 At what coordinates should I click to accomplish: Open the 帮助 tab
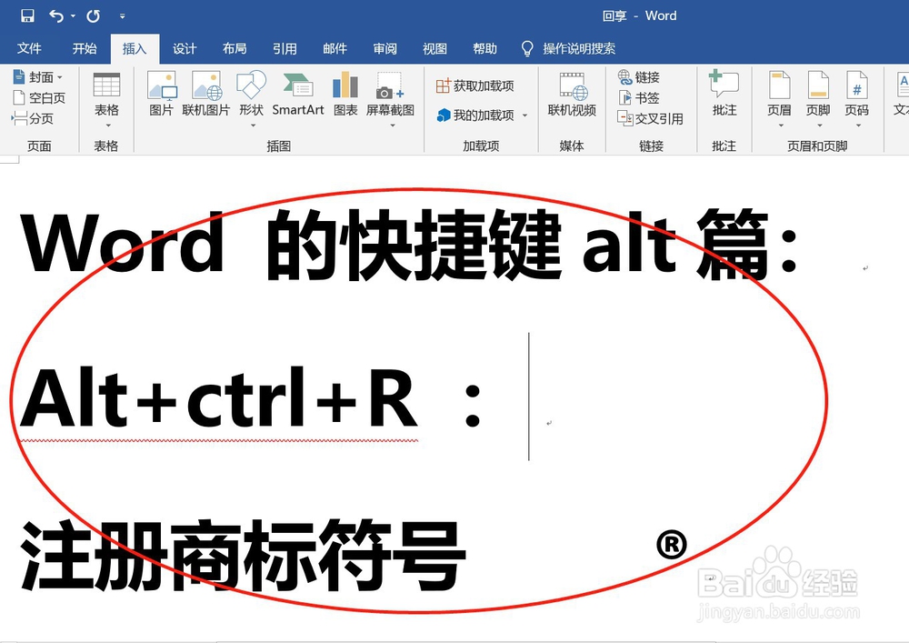pos(485,48)
